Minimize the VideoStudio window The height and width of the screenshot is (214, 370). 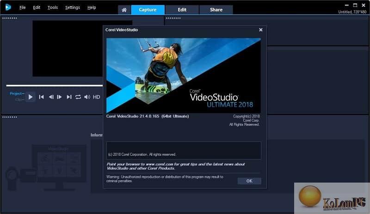346,5
